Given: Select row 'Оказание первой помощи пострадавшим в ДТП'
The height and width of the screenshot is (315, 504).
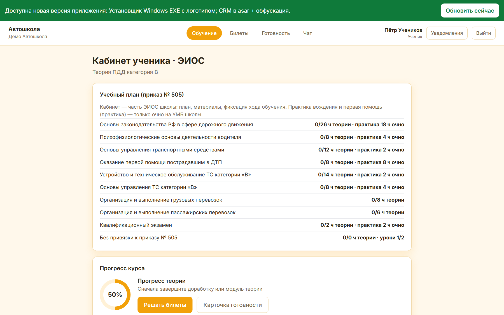Looking at the screenshot, I should (252, 162).
